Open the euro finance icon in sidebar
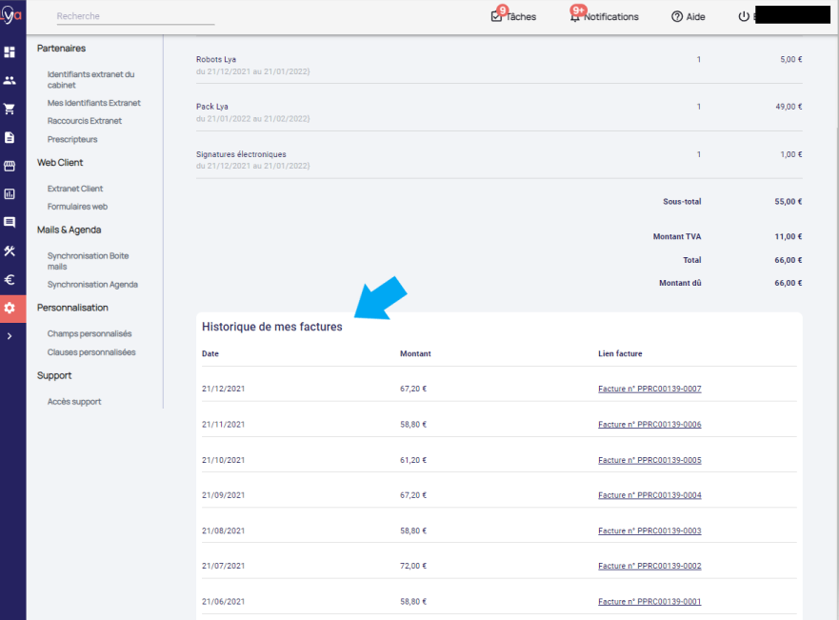This screenshot has width=839, height=620. [10, 279]
